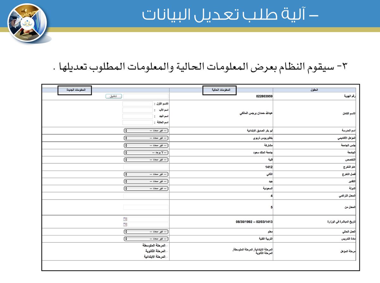The height and width of the screenshot is (283, 380).
Task: Open the الجامعة dropdown showing لا يوجد
Action: coord(146,152)
